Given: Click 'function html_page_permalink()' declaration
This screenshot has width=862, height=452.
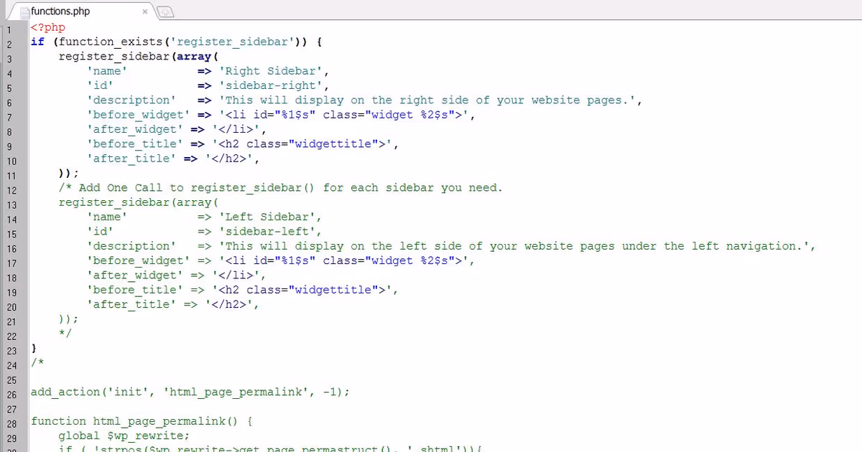Looking at the screenshot, I should coord(140,422).
